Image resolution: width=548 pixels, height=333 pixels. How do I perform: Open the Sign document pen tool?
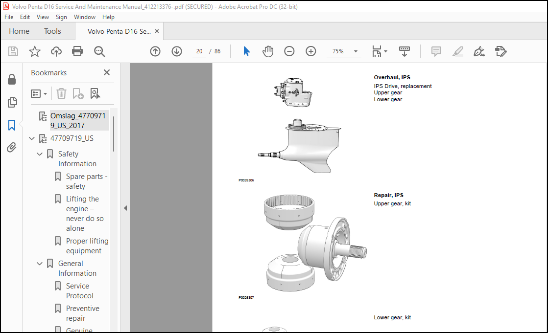(479, 51)
